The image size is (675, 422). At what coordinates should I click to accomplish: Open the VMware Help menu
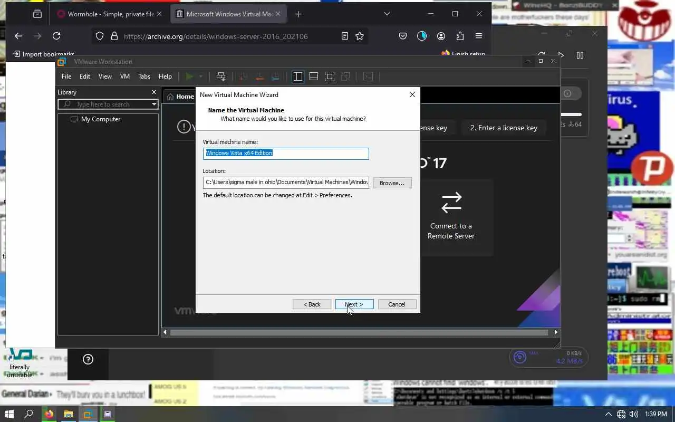(165, 76)
